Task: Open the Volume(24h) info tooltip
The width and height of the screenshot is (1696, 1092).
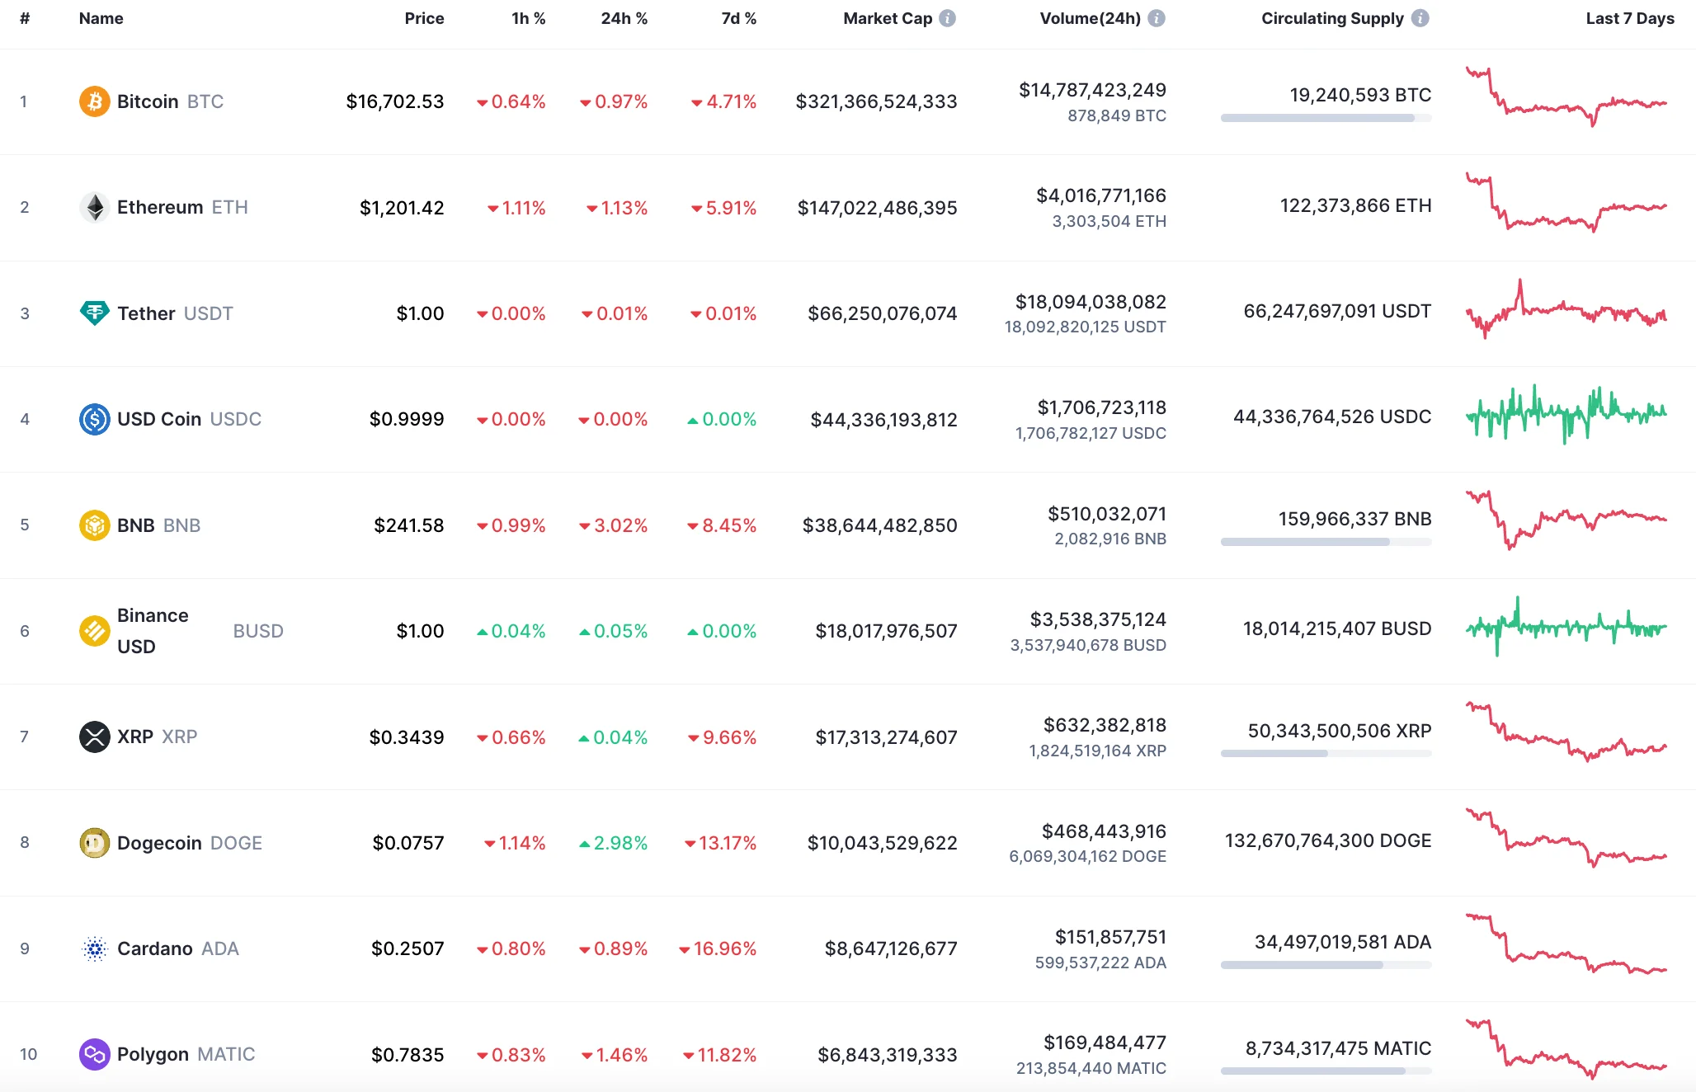Action: 1158,18
